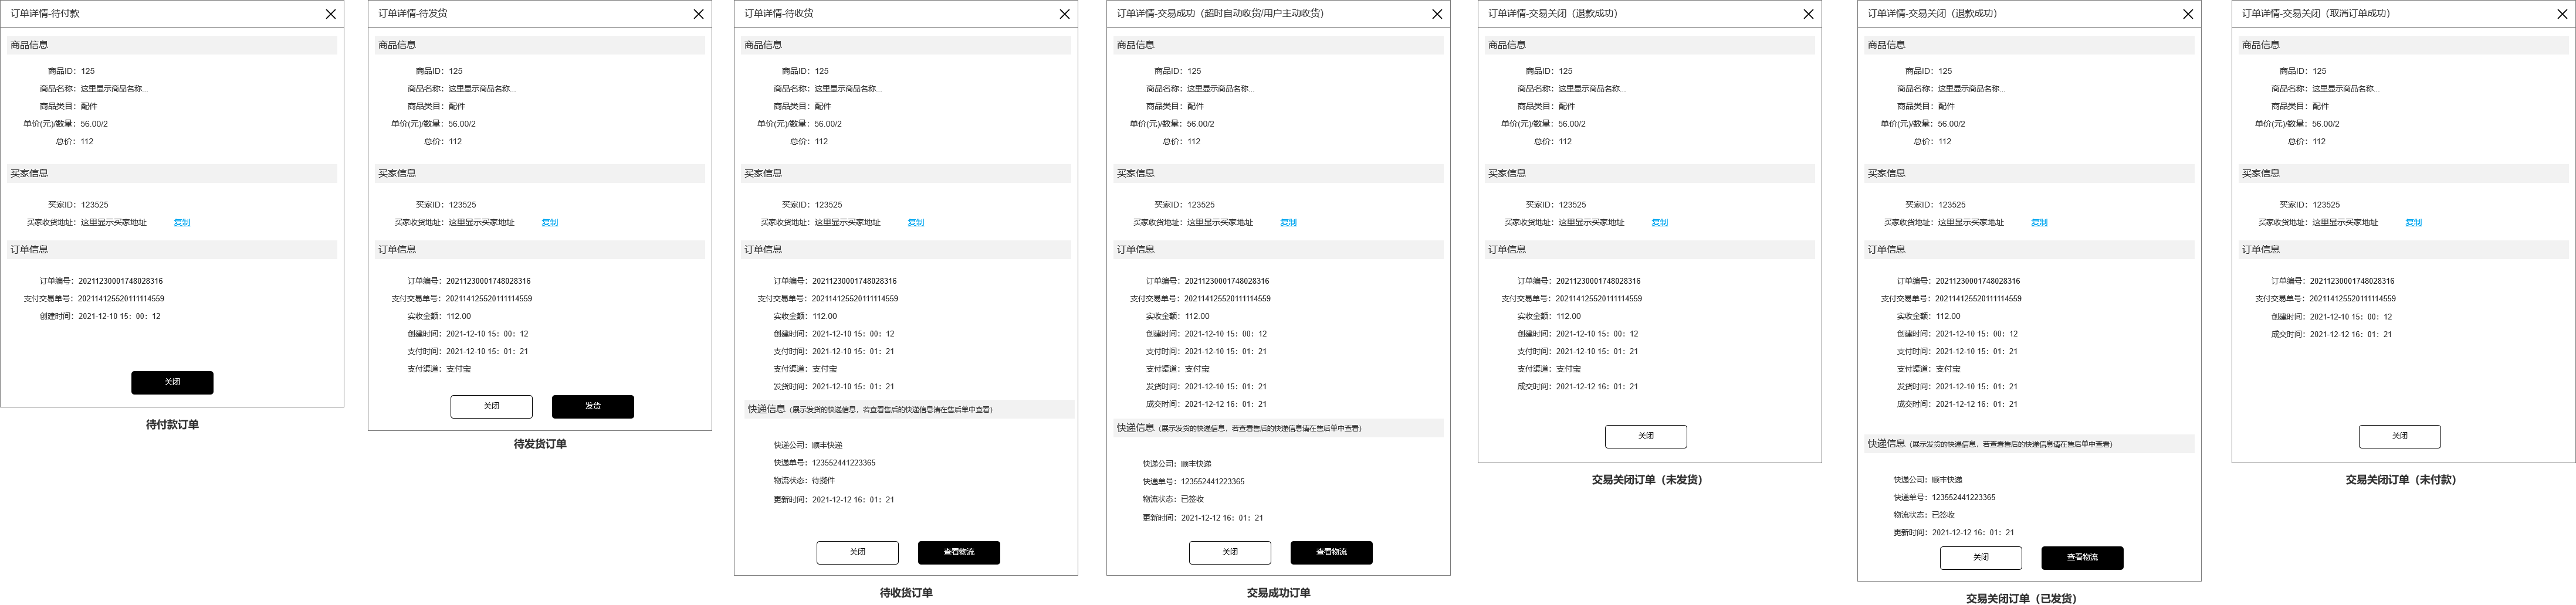Click the 订单详情-待付款 dialog title
The height and width of the screenshot is (605, 2576).
click(x=45, y=14)
